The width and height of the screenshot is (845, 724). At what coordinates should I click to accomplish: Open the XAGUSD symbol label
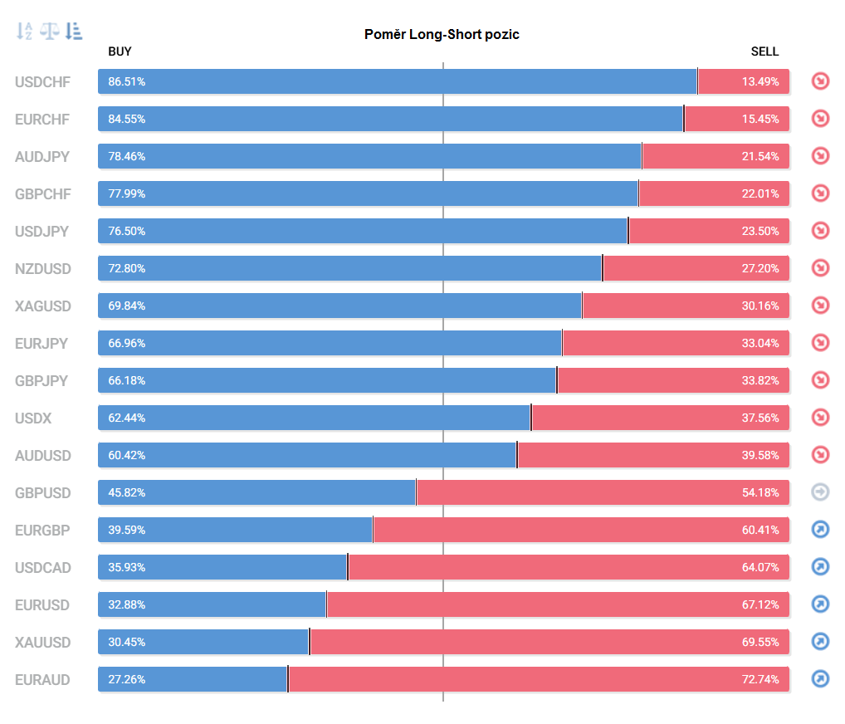click(x=43, y=306)
